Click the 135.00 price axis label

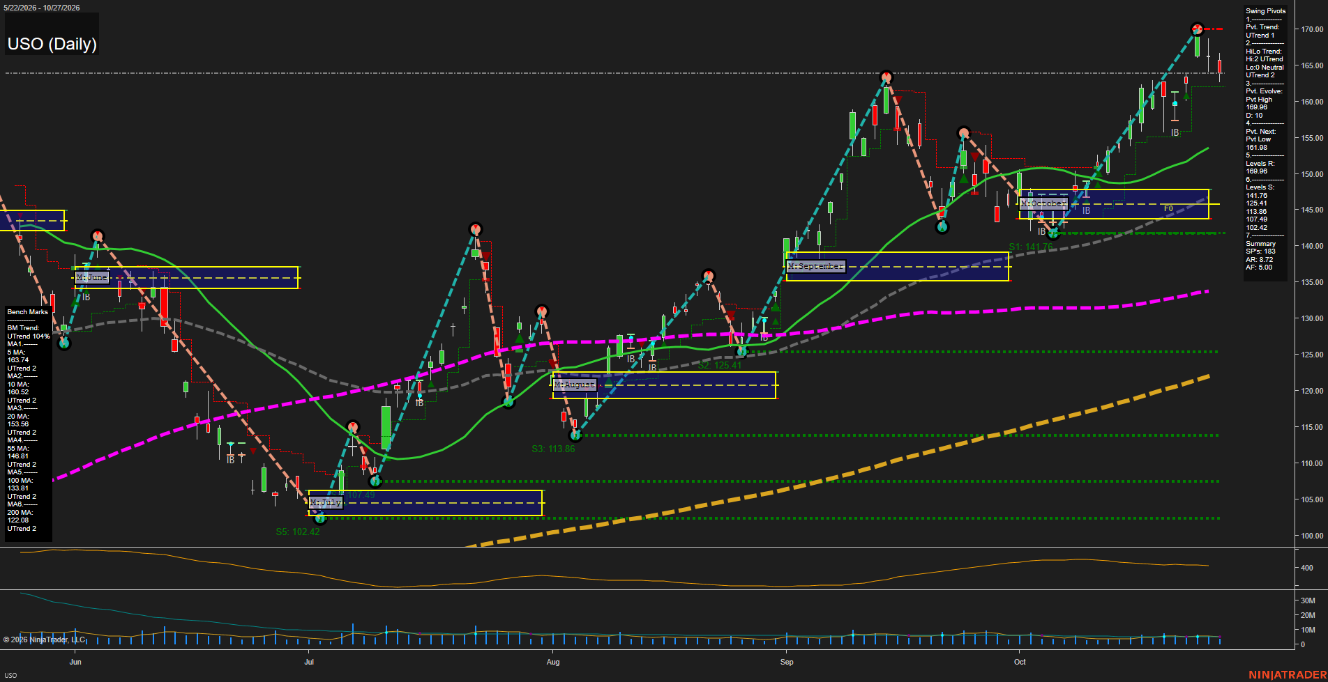1312,282
